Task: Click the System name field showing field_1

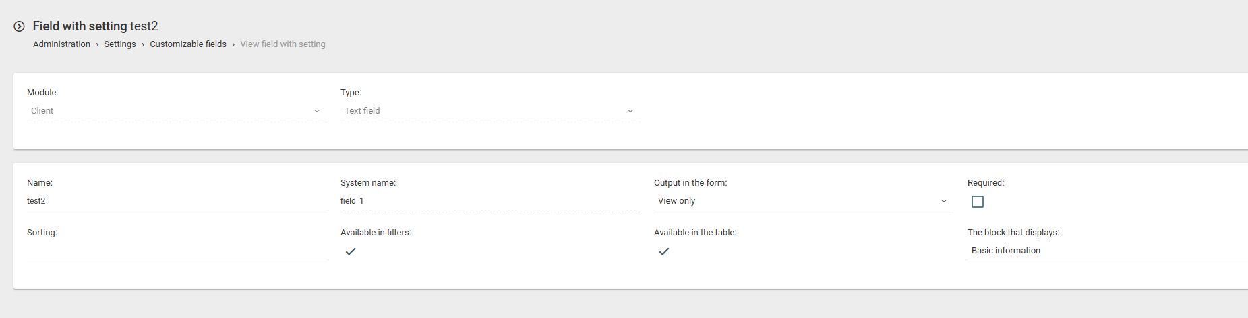Action: [x=489, y=201]
